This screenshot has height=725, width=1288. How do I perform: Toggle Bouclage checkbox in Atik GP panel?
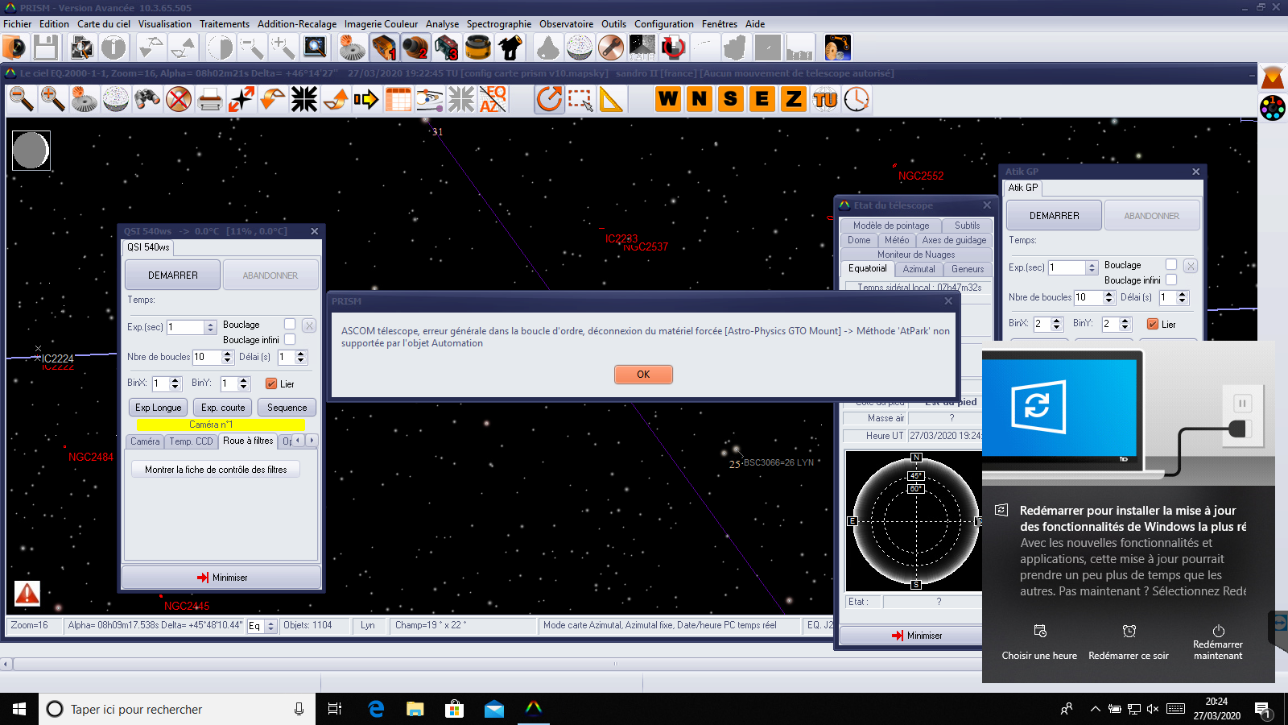click(x=1171, y=264)
